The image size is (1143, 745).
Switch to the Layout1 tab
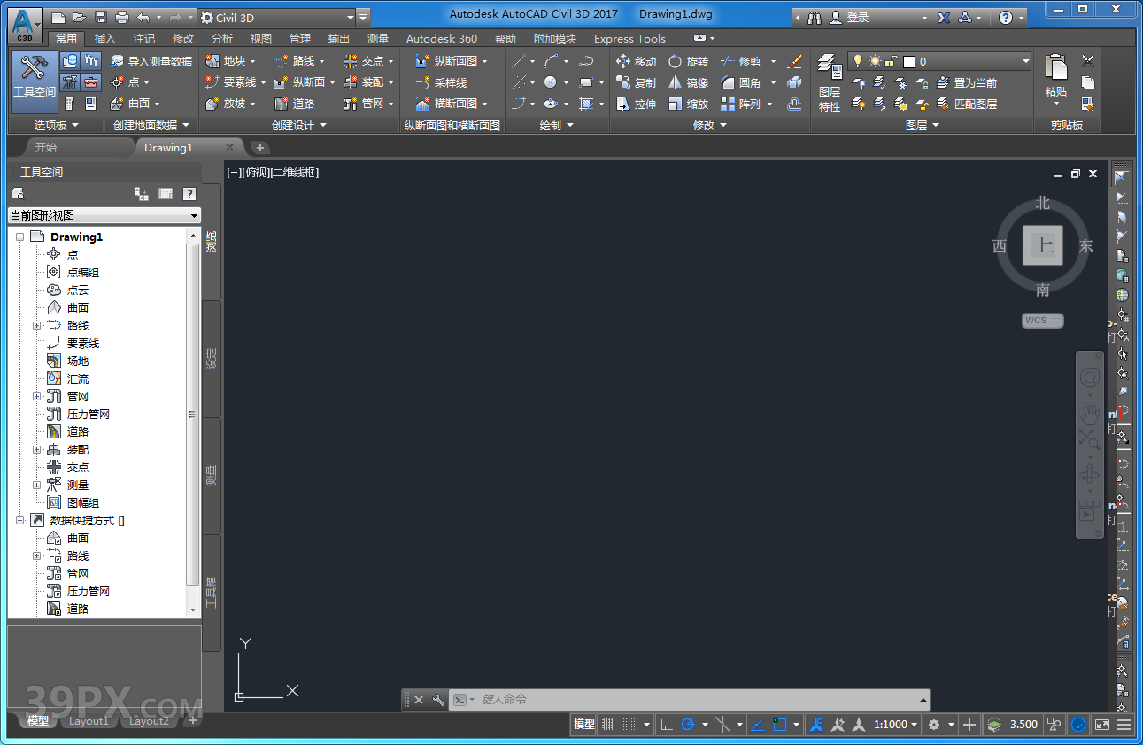tap(89, 721)
